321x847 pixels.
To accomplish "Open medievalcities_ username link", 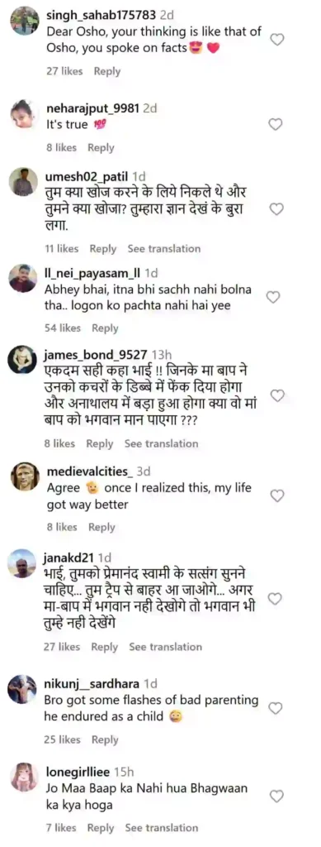I will (x=90, y=471).
